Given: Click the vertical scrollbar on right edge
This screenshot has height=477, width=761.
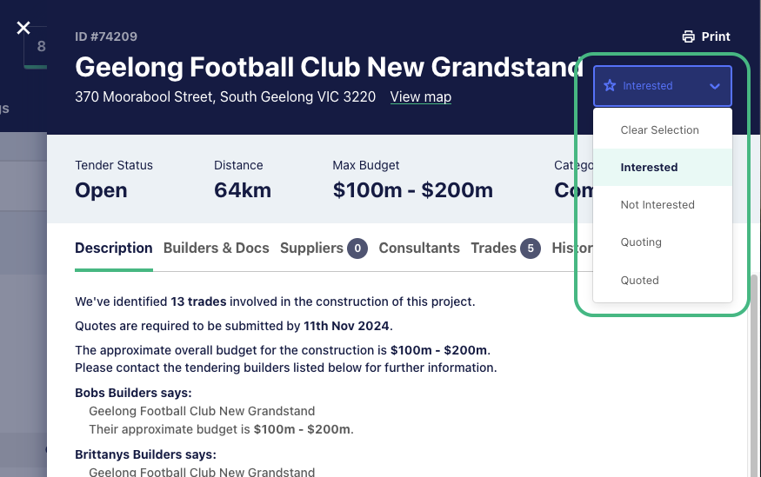Looking at the screenshot, I should point(754,375).
